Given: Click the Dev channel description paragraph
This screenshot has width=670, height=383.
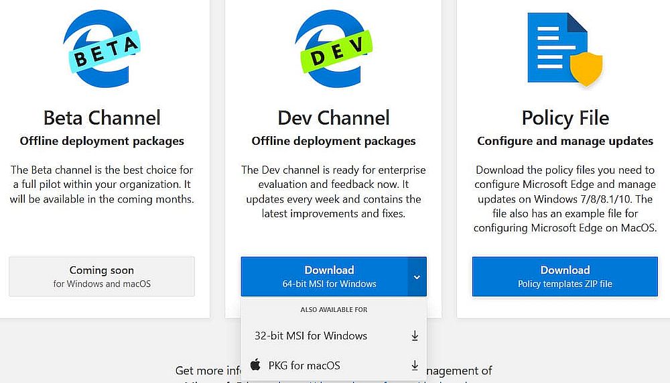Looking at the screenshot, I should pyautogui.click(x=333, y=192).
